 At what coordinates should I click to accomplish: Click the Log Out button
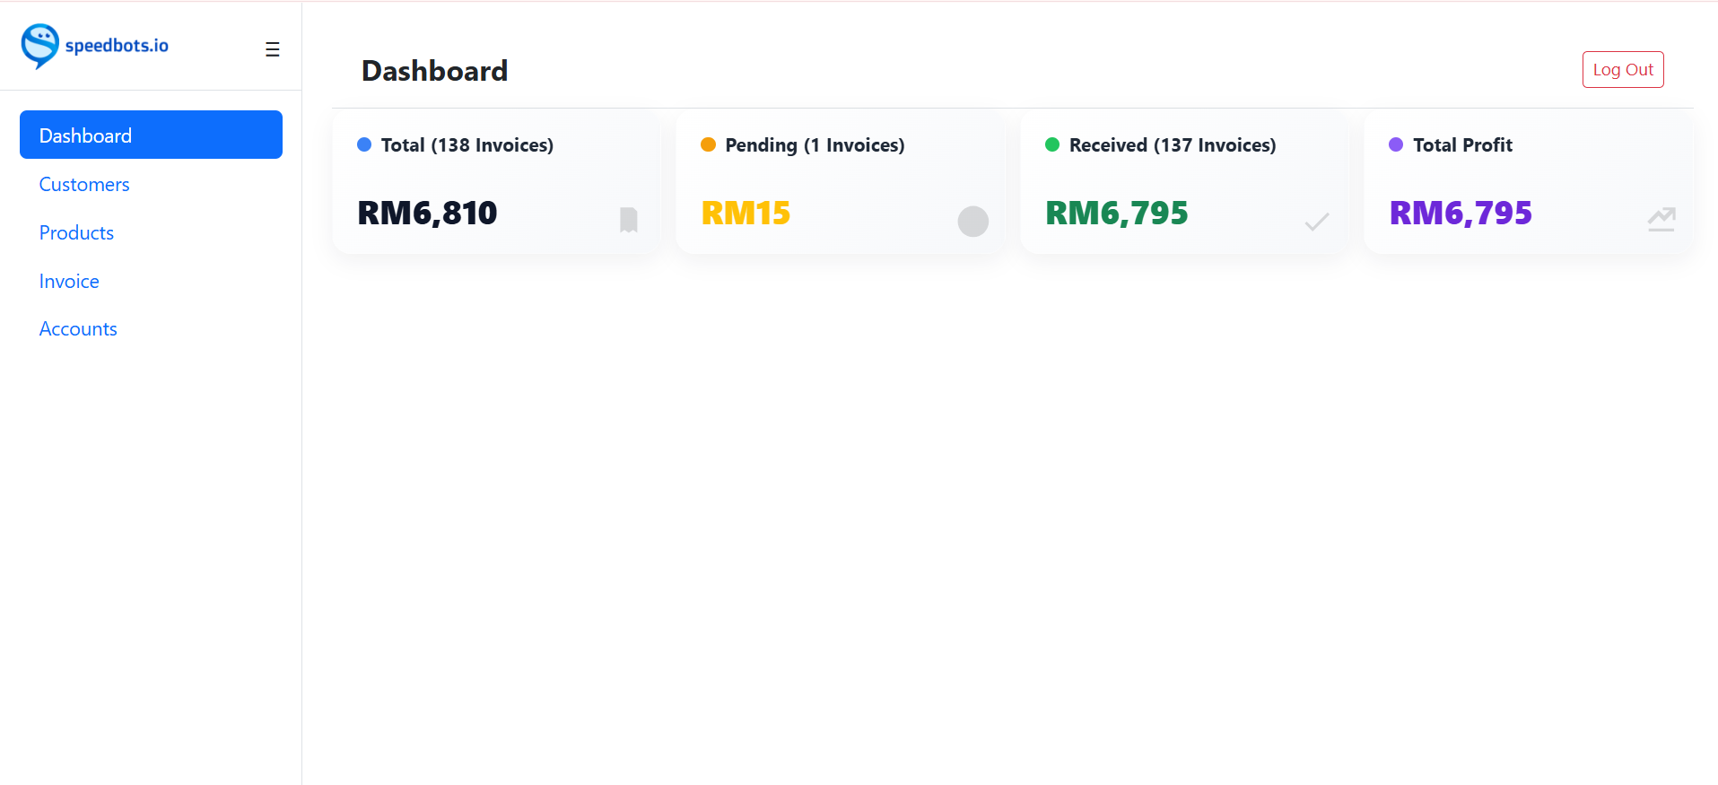tap(1622, 68)
